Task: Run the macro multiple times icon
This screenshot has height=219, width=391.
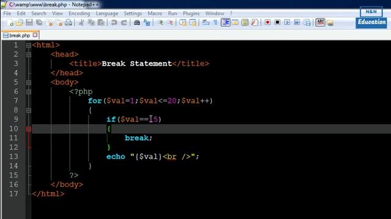Action: [297, 23]
